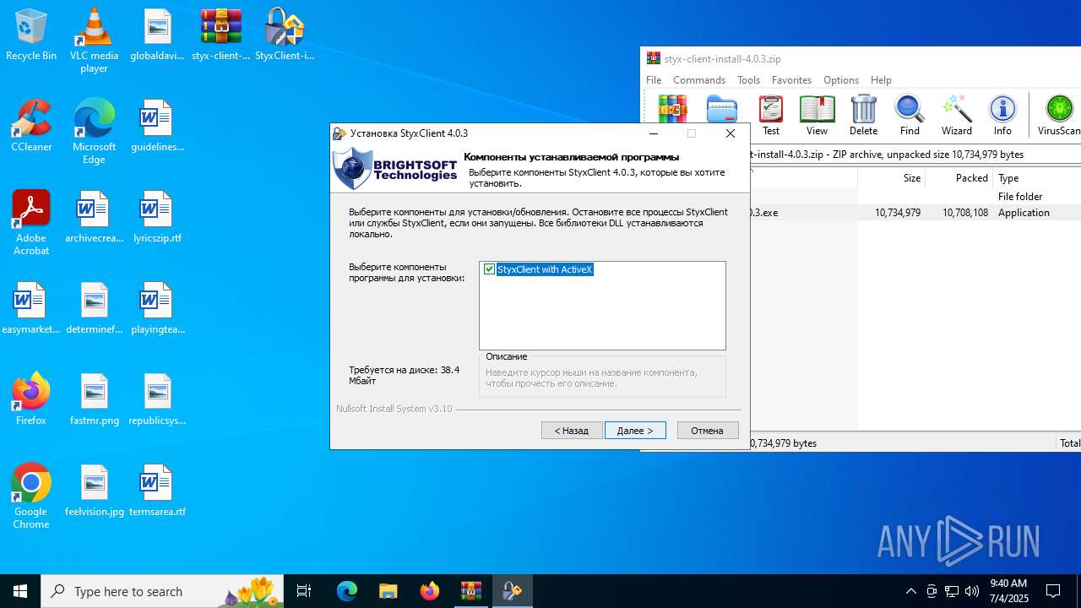Open VLC media player shortcut
The width and height of the screenshot is (1081, 608).
[94, 41]
